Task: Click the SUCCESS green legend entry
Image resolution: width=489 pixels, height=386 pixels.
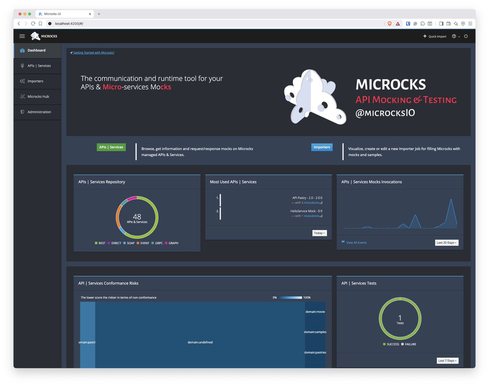Action: (x=391, y=344)
